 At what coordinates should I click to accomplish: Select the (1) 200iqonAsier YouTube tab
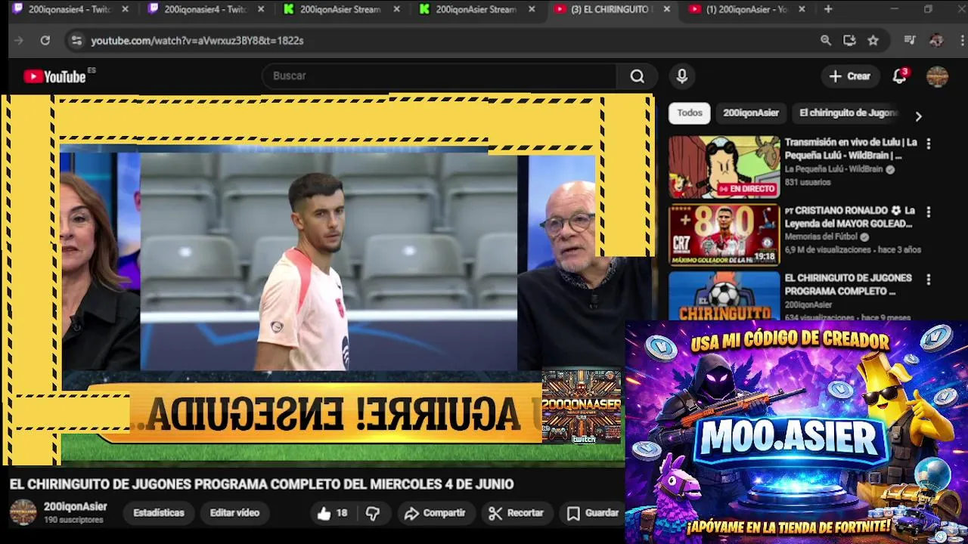pyautogui.click(x=737, y=10)
